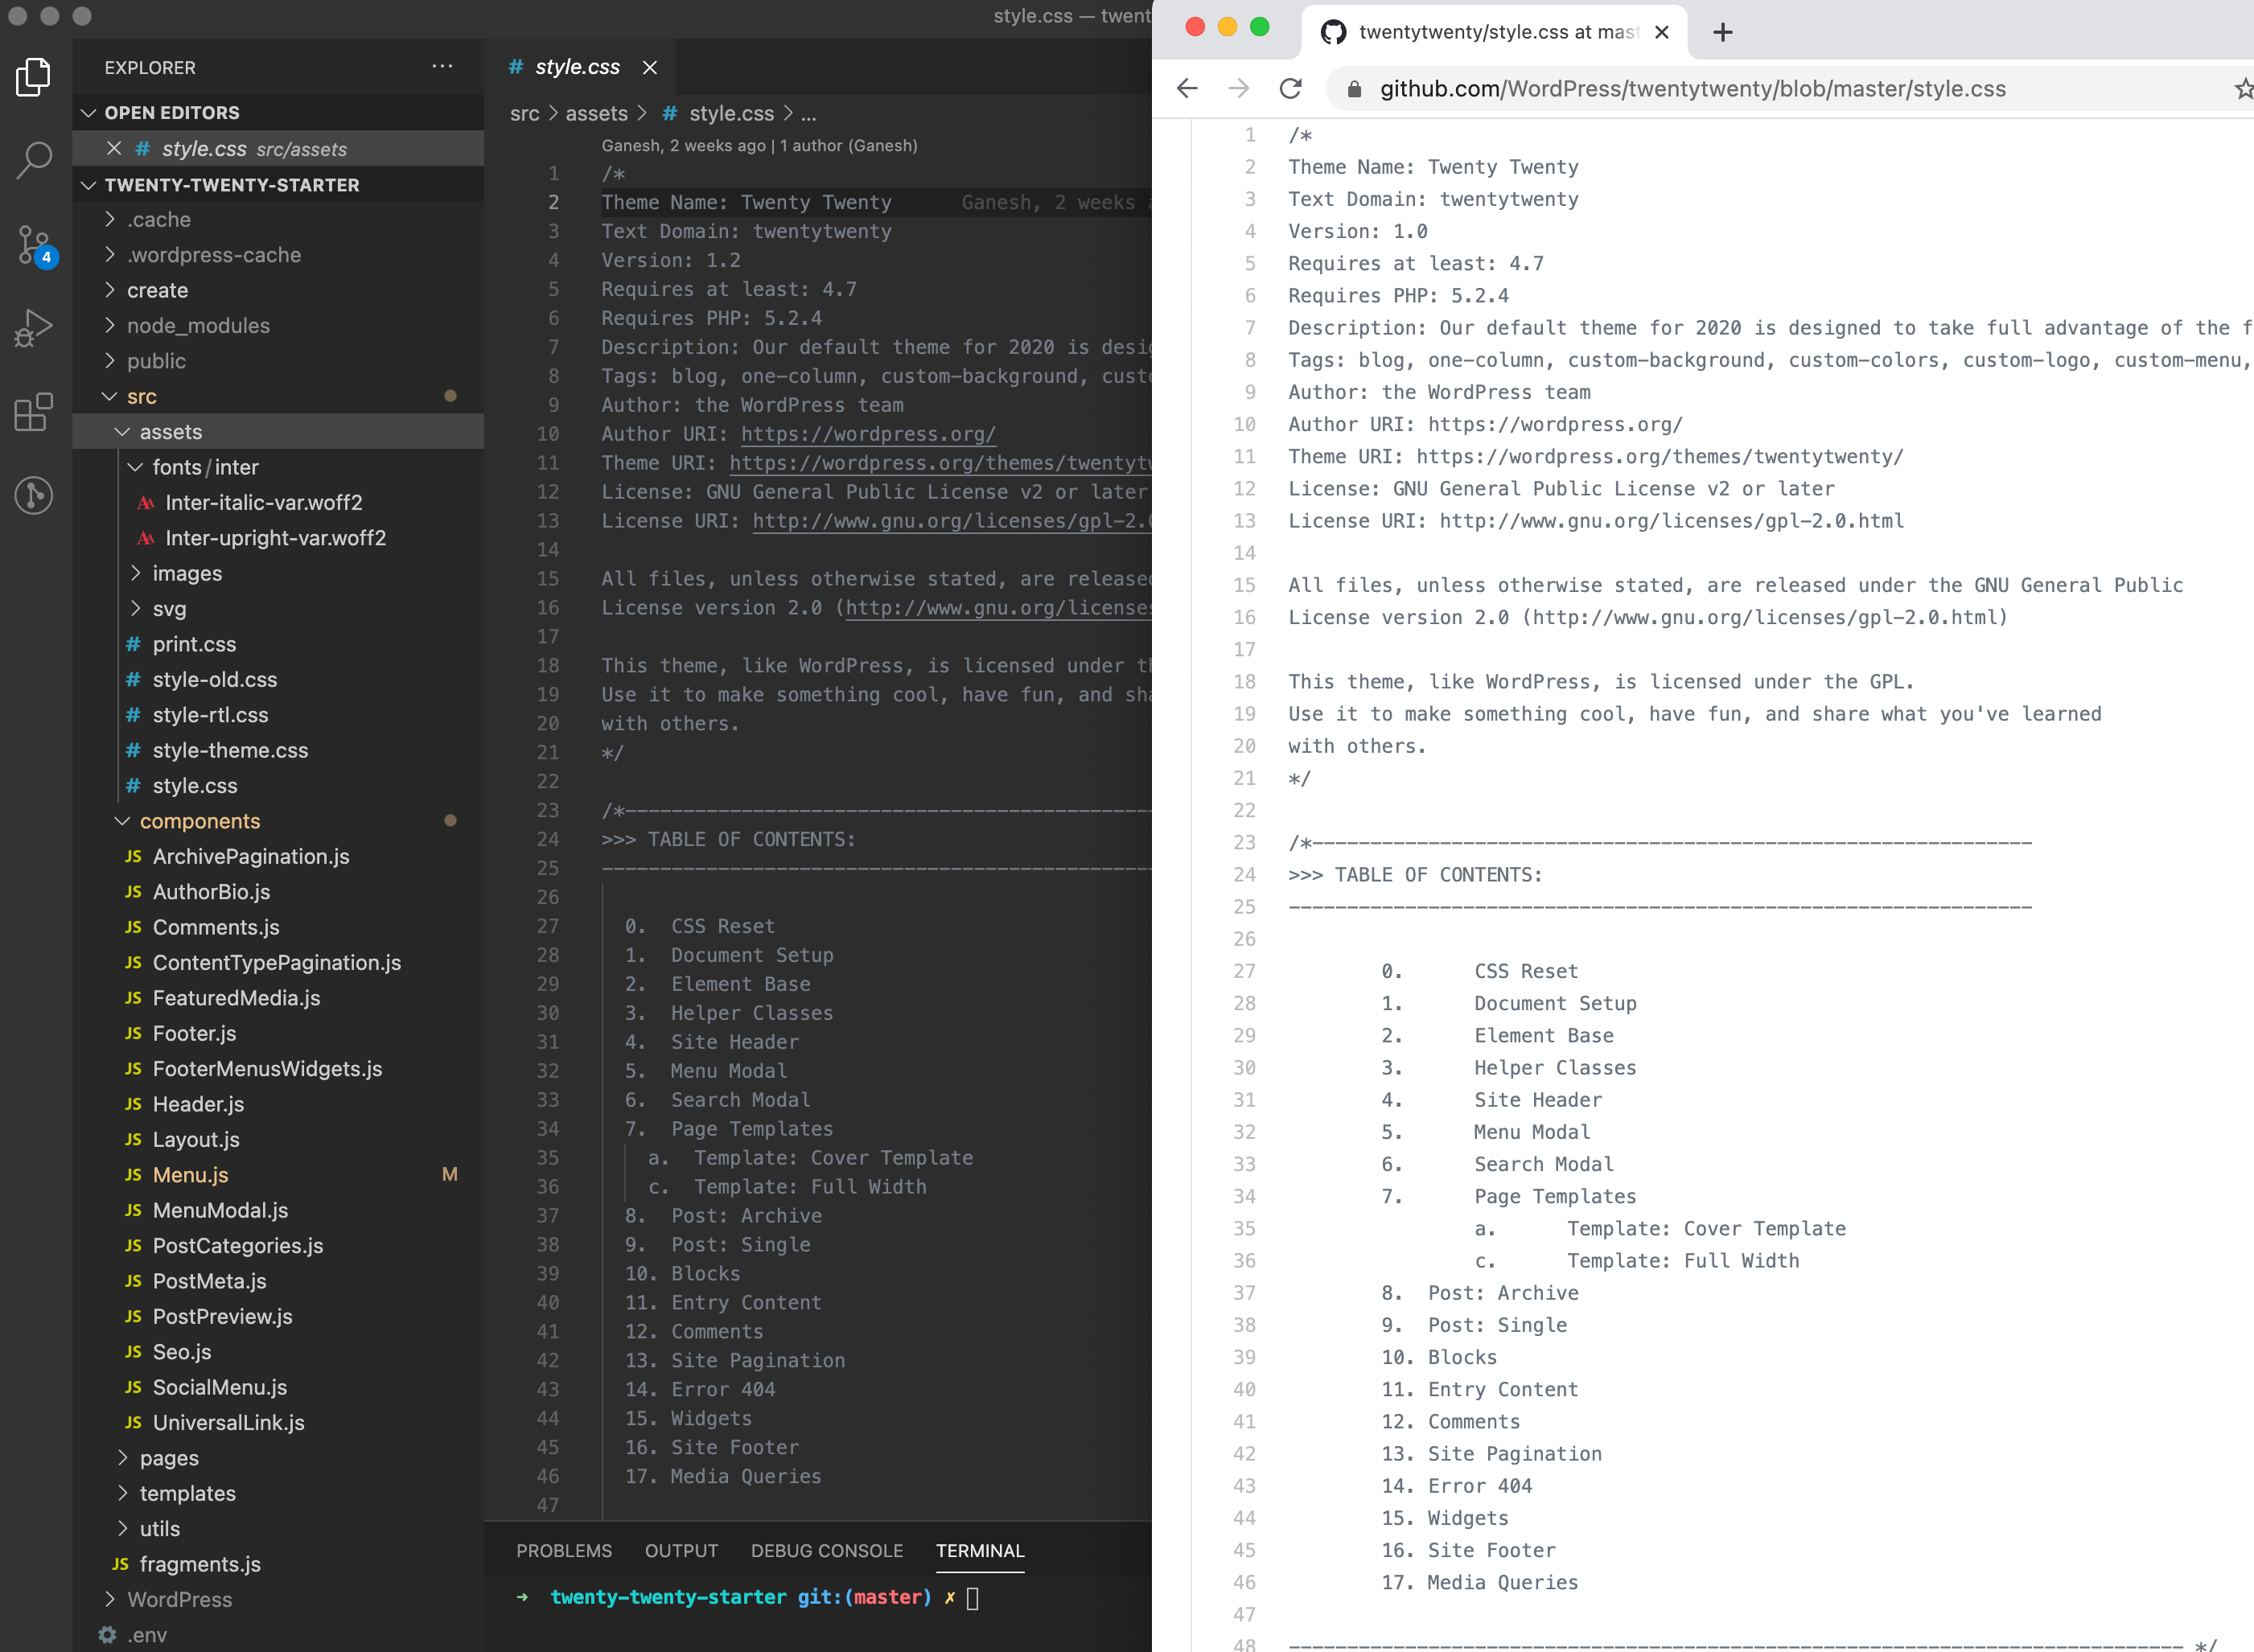Click the assets breadcrumb in editor
The width and height of the screenshot is (2254, 1652).
point(596,113)
